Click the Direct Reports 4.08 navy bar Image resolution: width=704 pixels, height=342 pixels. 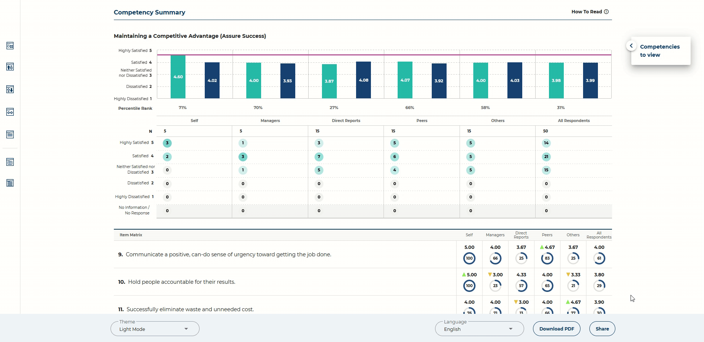pyautogui.click(x=363, y=80)
